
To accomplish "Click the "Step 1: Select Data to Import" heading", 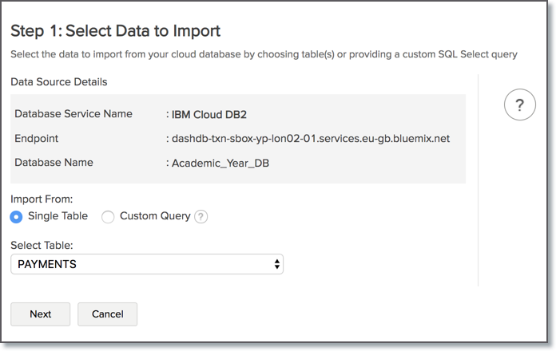I will (115, 31).
